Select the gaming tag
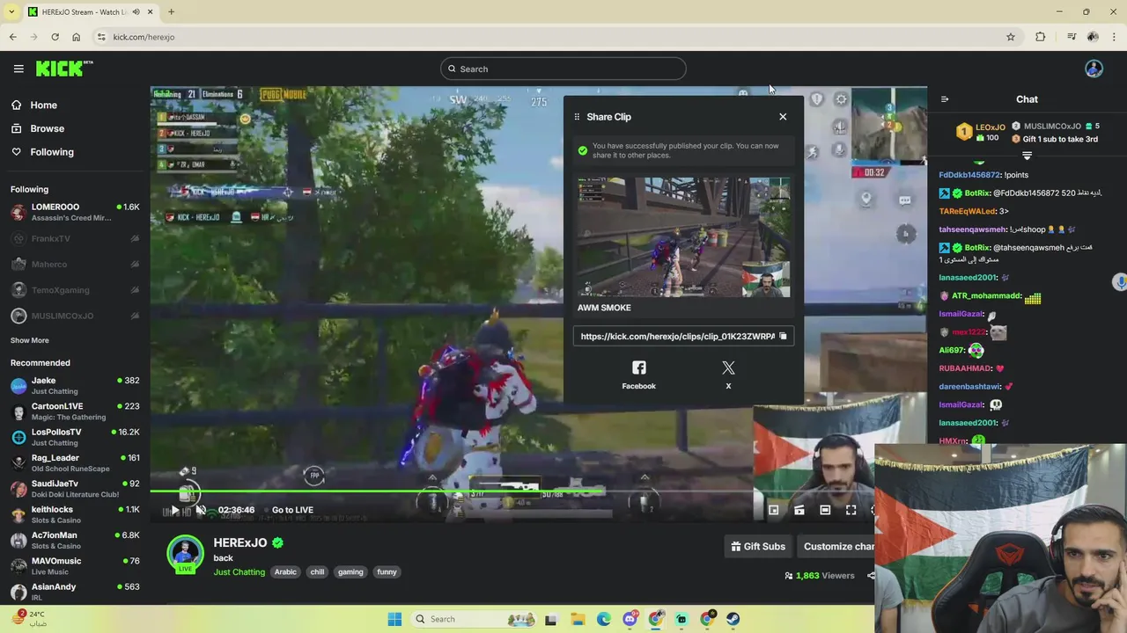The height and width of the screenshot is (633, 1127). click(350, 572)
